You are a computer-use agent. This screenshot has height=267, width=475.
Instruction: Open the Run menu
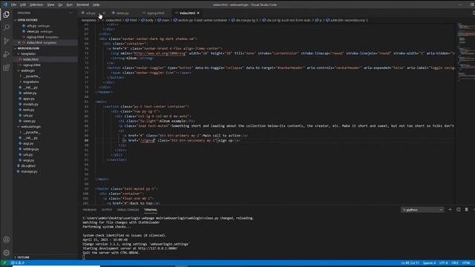(69, 4)
